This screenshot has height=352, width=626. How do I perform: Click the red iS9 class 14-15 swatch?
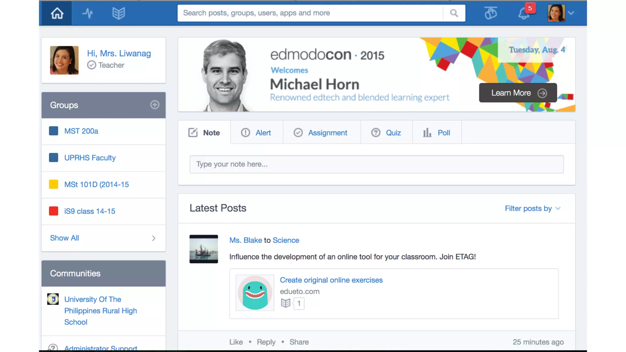tap(53, 211)
